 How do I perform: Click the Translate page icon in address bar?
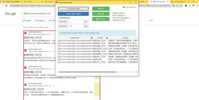click(173, 5)
